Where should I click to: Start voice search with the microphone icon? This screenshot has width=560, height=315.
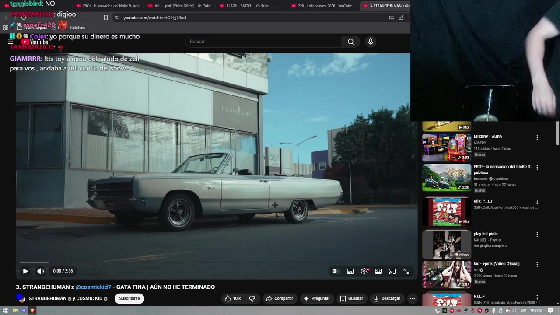point(371,42)
